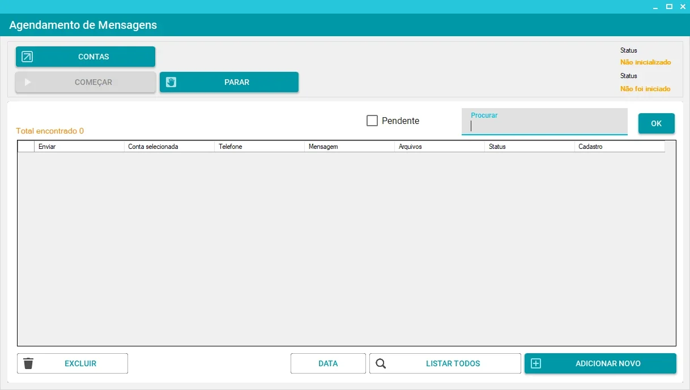
Task: Click the Total encontrado 0 label
Action: [50, 131]
